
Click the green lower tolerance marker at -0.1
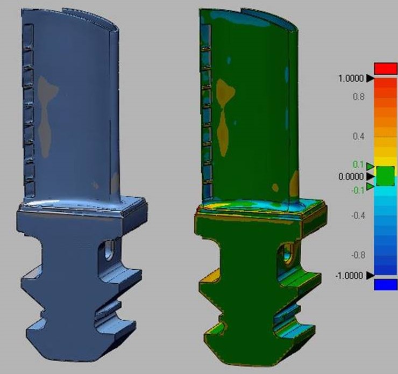pos(371,187)
